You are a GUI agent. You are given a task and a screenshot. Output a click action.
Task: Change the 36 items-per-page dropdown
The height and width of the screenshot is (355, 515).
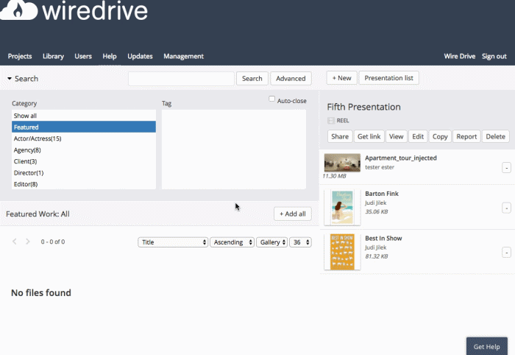click(x=300, y=242)
